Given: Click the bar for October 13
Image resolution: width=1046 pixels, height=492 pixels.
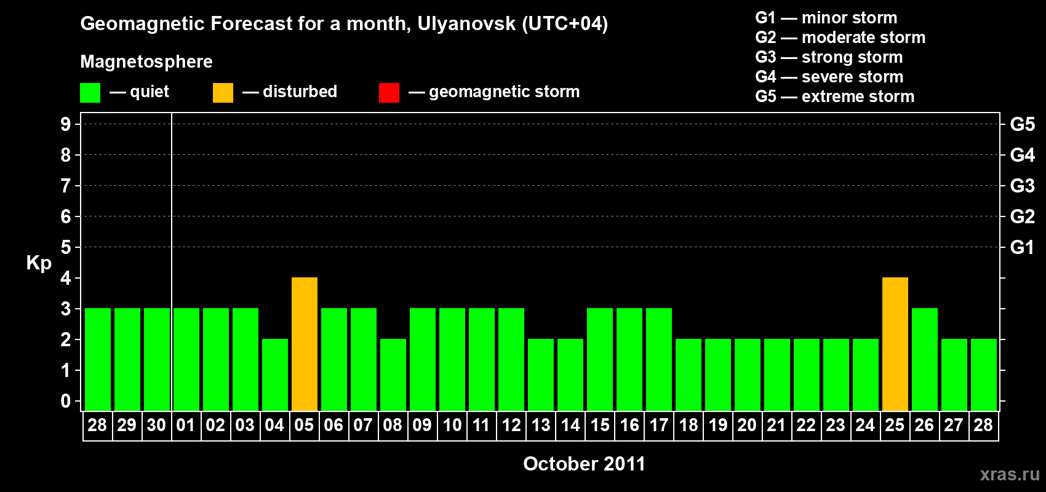Looking at the screenshot, I should click(x=541, y=375).
